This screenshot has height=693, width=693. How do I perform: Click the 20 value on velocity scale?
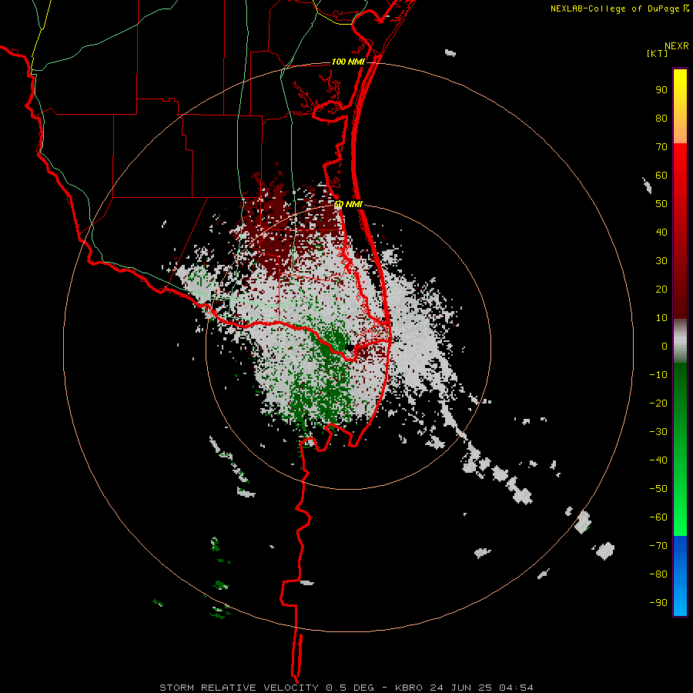(661, 289)
